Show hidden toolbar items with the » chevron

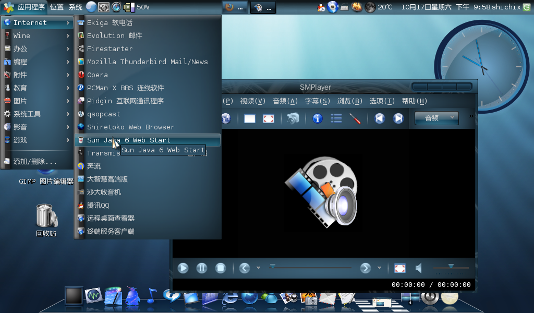pyautogui.click(x=471, y=116)
